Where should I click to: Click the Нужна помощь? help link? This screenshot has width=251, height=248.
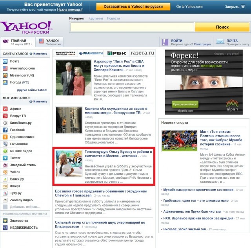70,9
